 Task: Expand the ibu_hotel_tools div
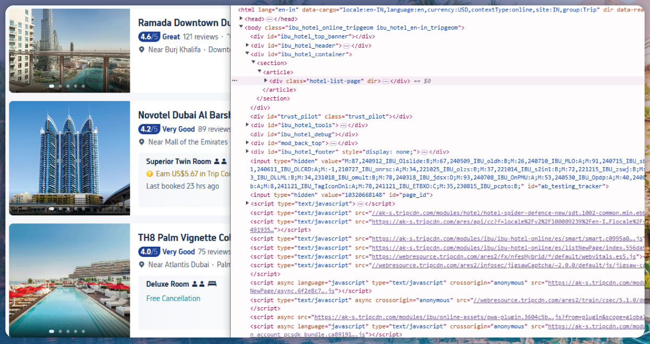247,125
